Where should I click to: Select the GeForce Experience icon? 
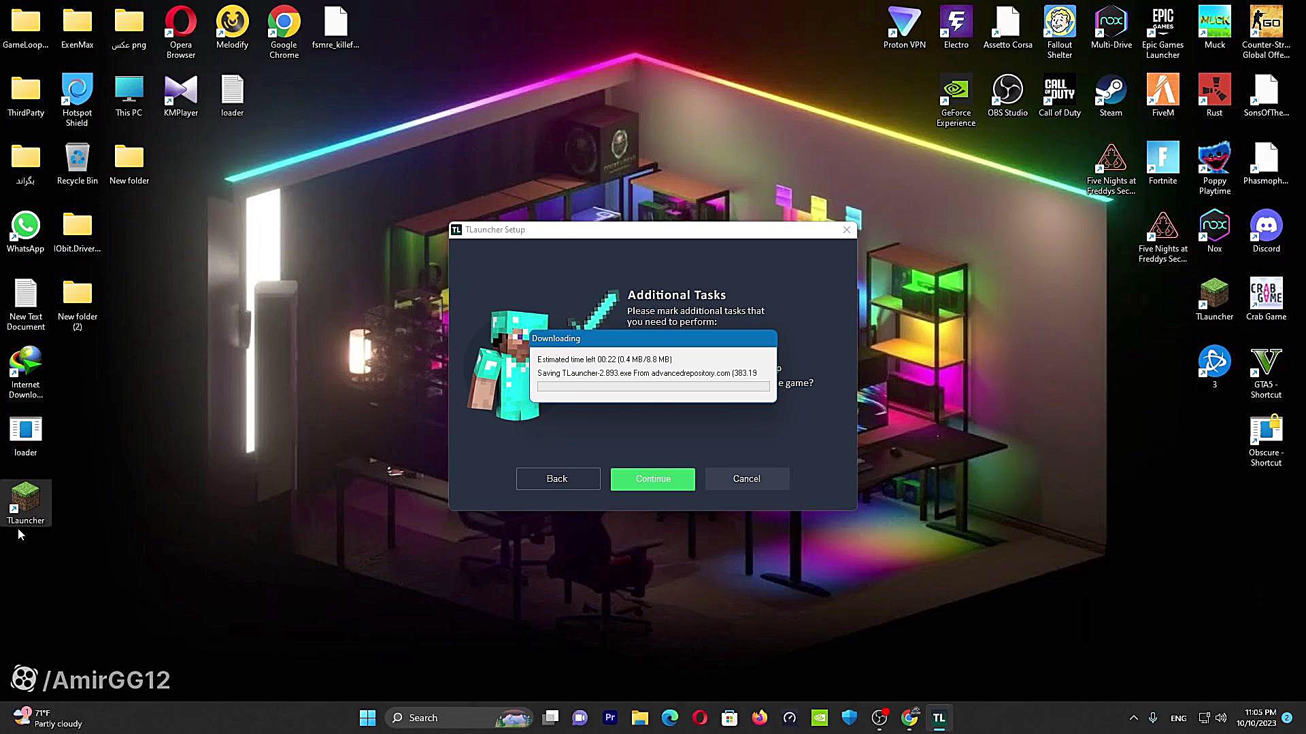956,100
